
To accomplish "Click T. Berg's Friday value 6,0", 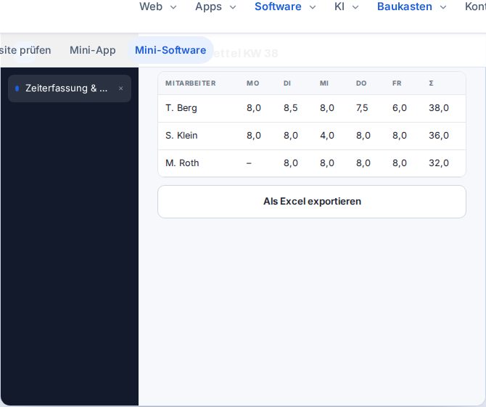I will click(400, 108).
